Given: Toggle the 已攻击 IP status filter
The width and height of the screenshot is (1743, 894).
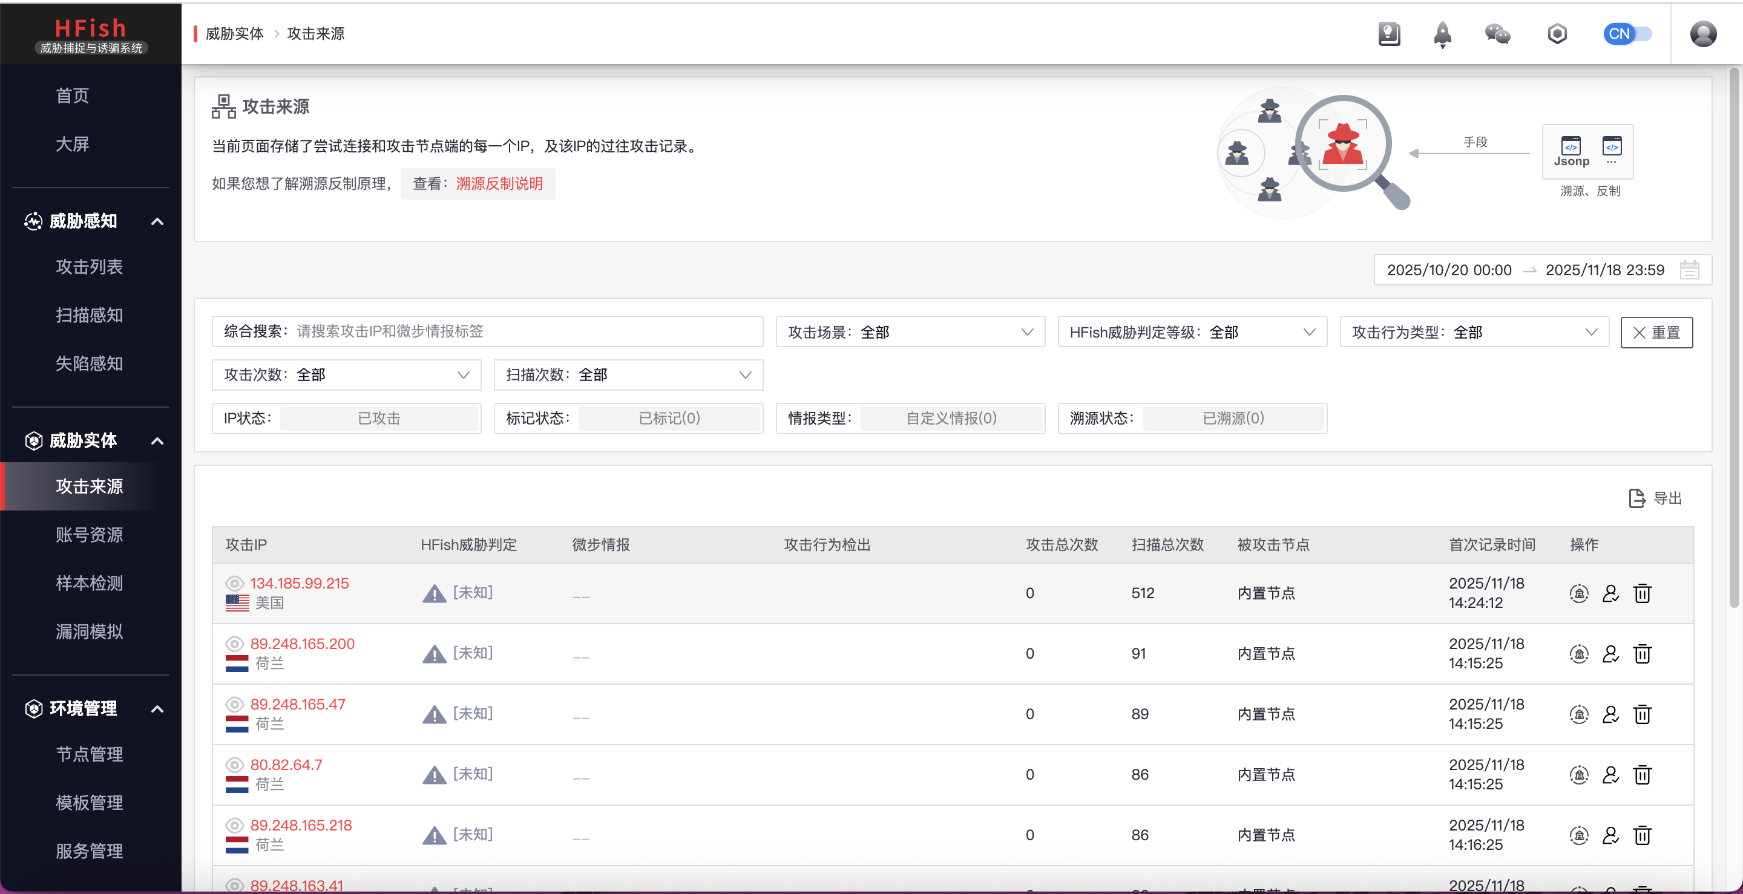Looking at the screenshot, I should click(x=379, y=419).
